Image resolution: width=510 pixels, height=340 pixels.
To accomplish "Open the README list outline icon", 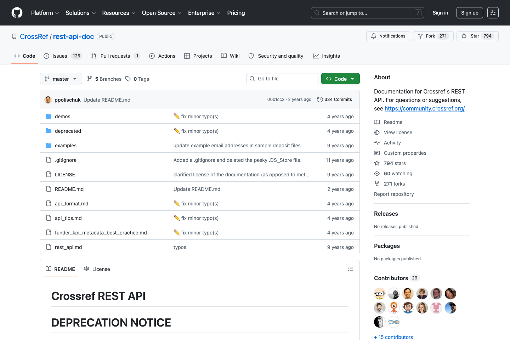I will [x=351, y=269].
